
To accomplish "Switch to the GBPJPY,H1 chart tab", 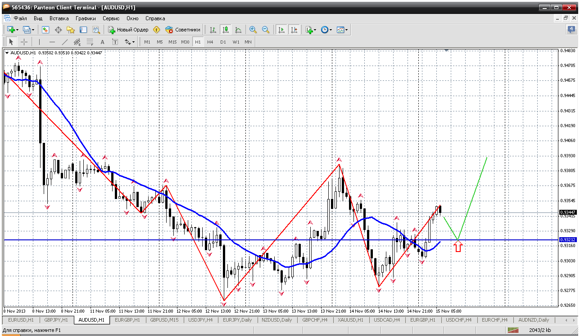I will point(56,320).
